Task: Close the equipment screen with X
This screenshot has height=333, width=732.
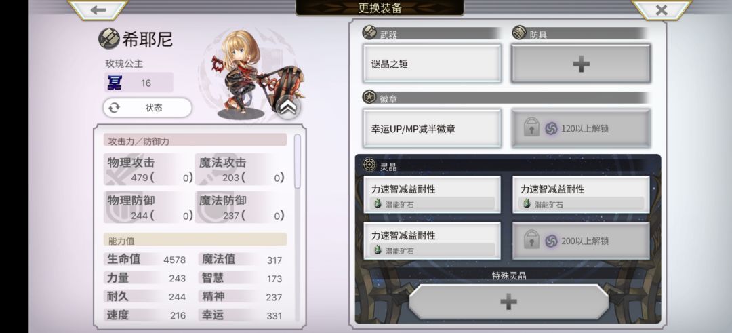Action: (x=661, y=9)
